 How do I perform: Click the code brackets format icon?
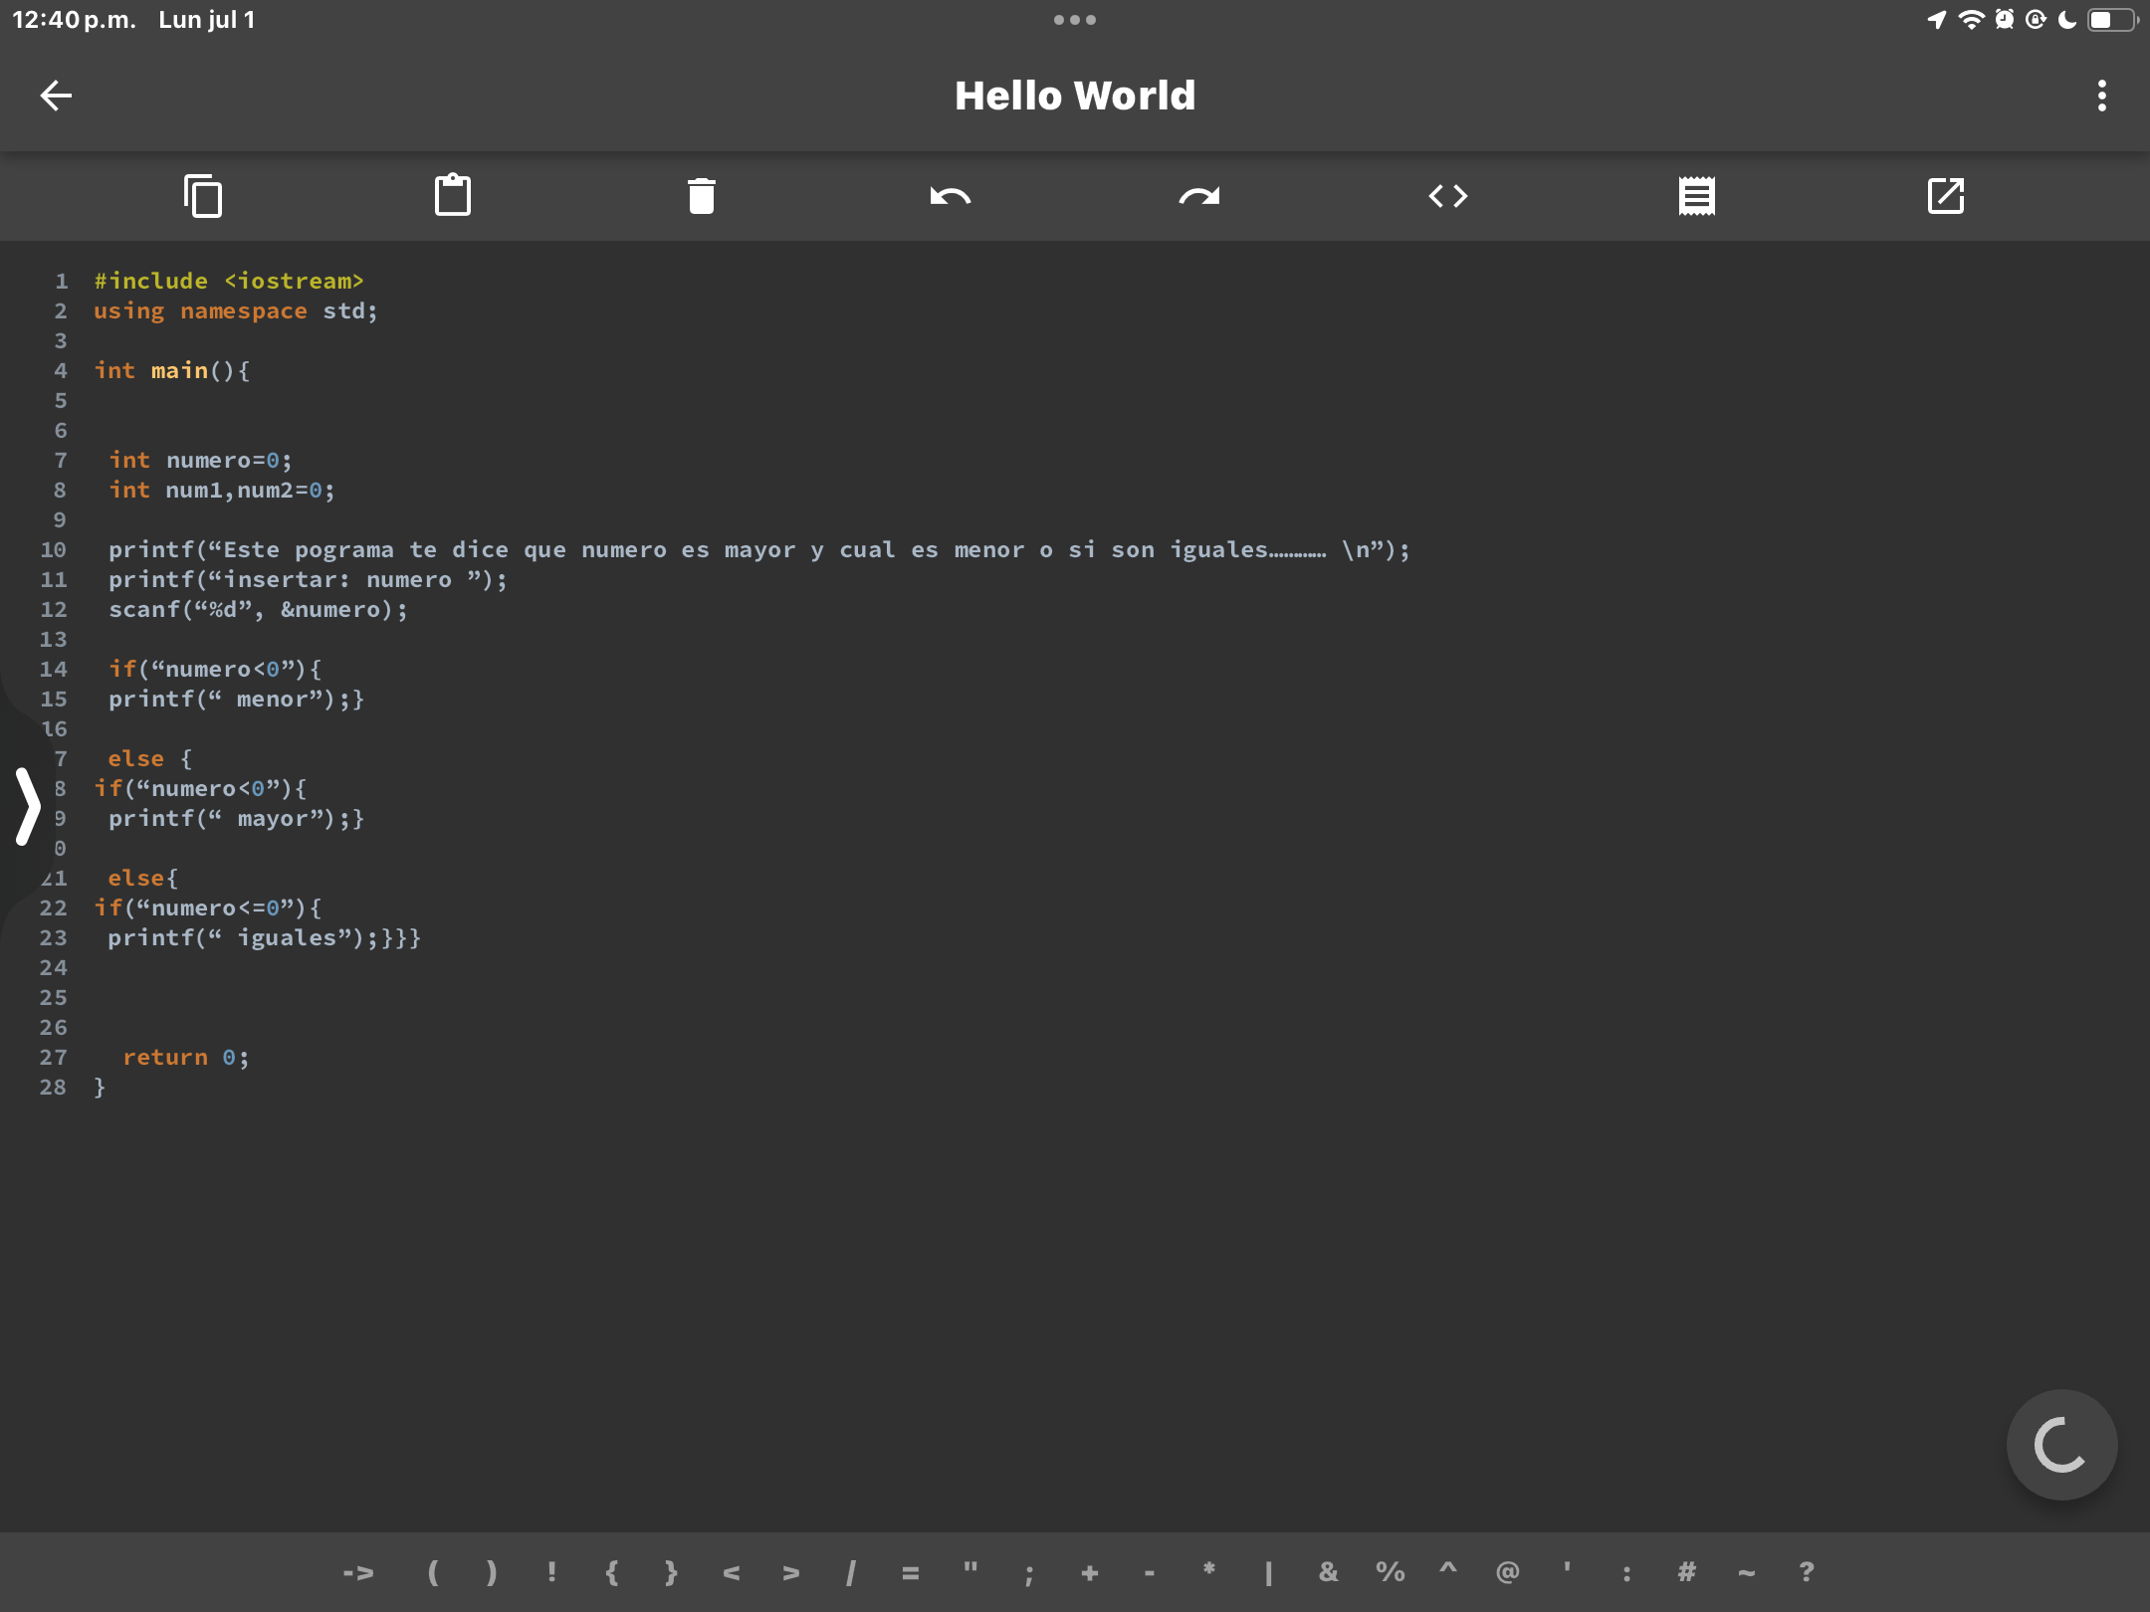coord(1447,196)
